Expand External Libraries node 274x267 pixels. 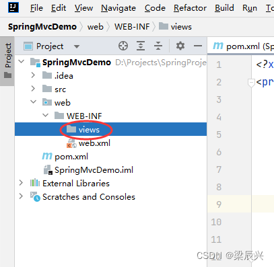21,183
